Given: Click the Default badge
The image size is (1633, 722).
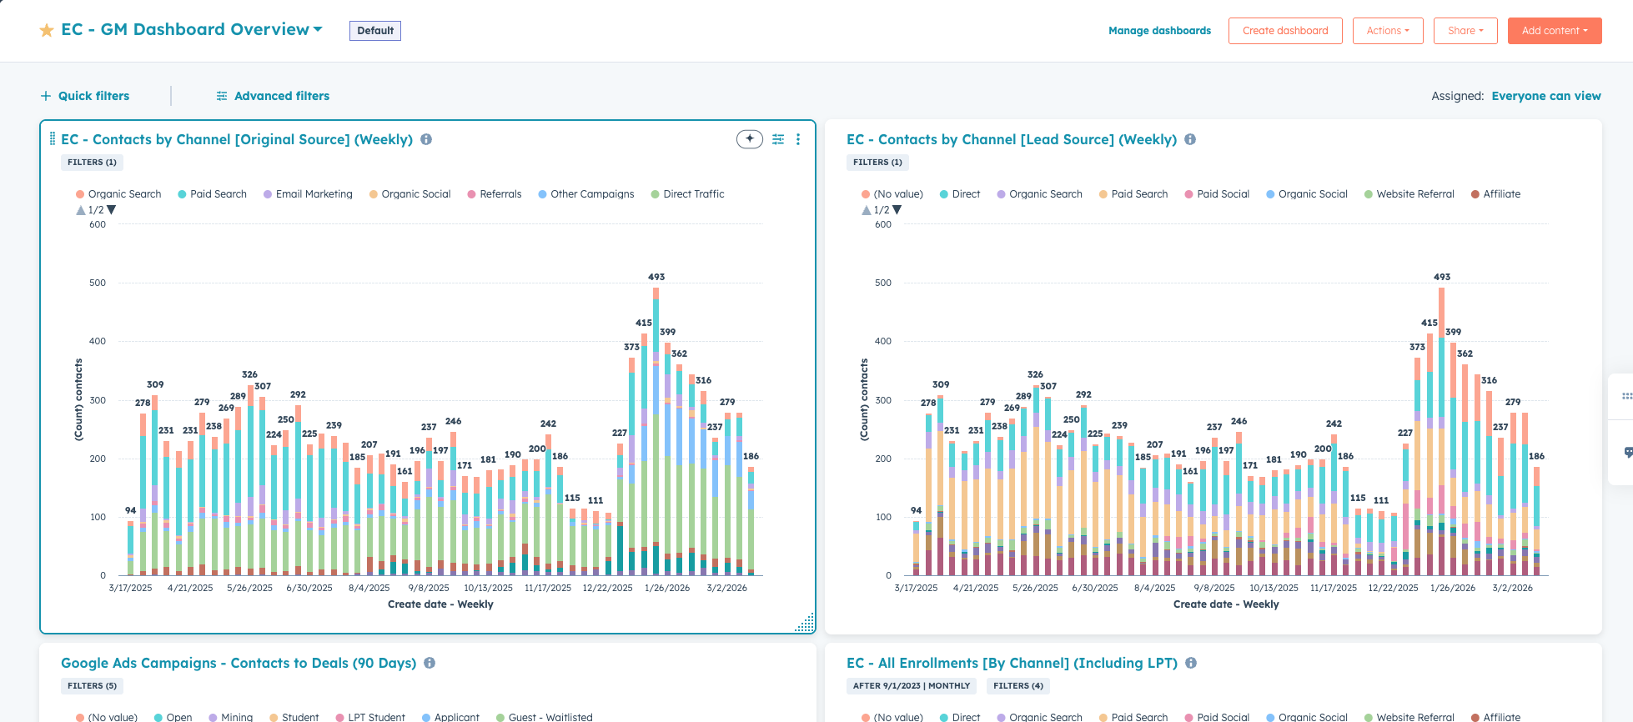Looking at the screenshot, I should click(375, 31).
